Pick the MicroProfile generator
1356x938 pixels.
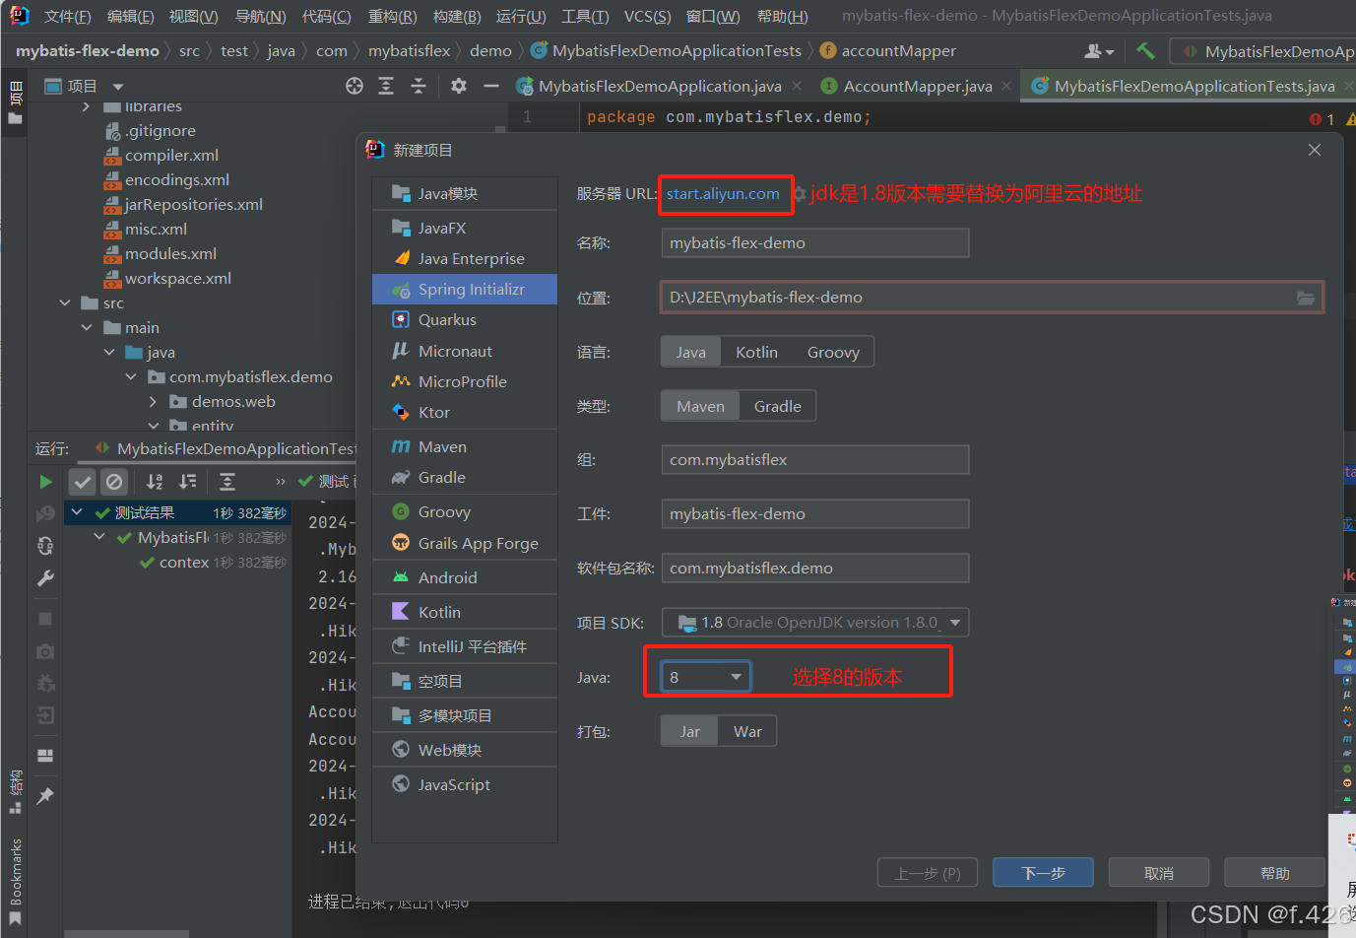pos(465,381)
